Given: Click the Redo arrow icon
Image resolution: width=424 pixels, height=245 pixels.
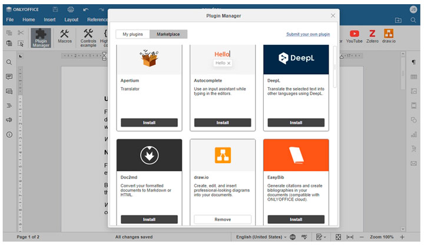Looking at the screenshot, I should pyautogui.click(x=101, y=10).
